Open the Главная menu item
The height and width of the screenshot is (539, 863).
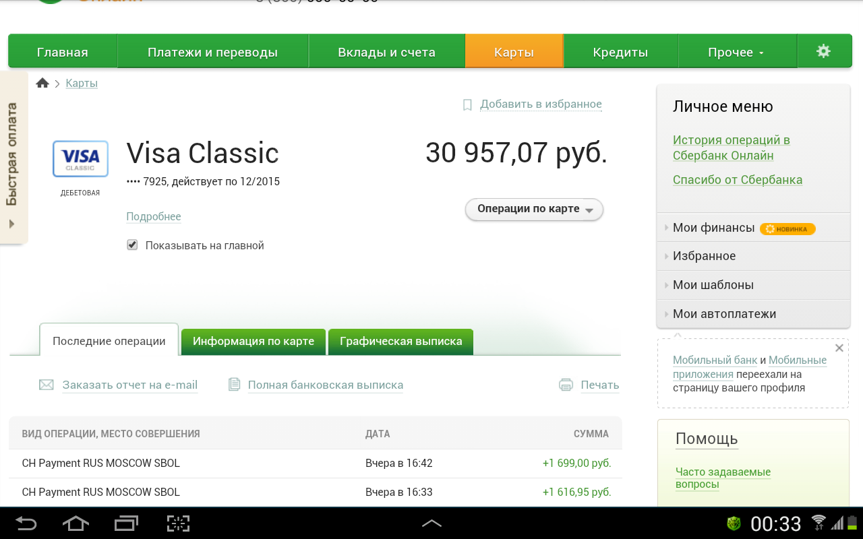pos(63,52)
